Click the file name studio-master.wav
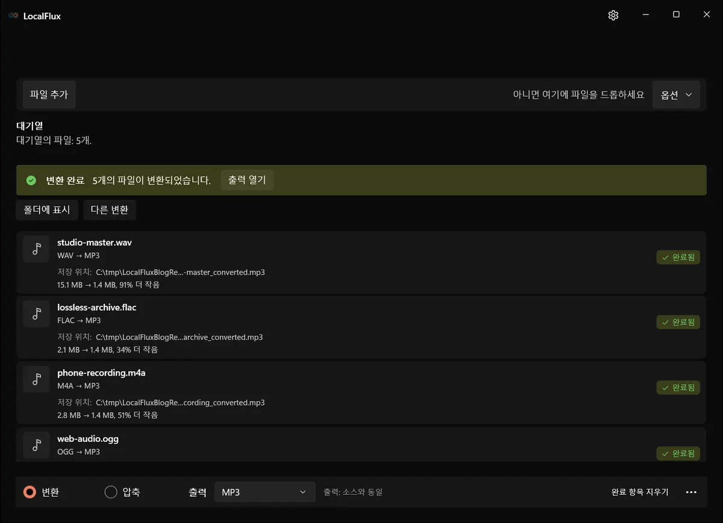This screenshot has width=723, height=523. click(95, 243)
